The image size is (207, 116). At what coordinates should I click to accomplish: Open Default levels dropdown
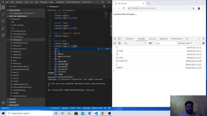pyautogui.click(x=185, y=43)
